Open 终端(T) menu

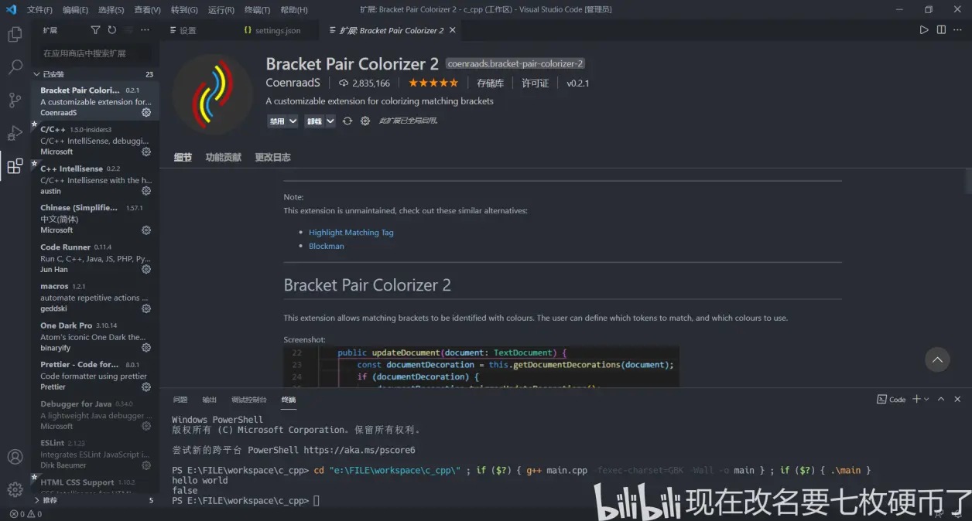257,10
